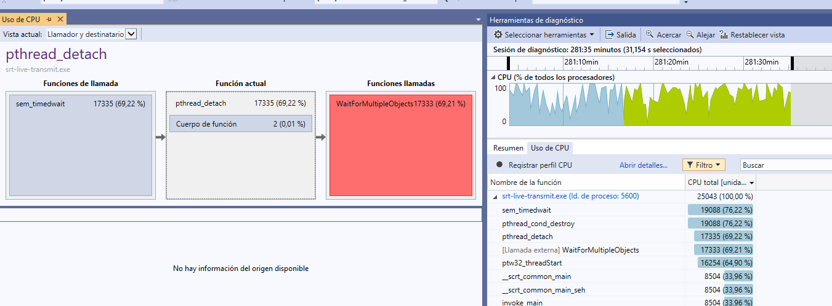Click the Buscar search field
The width and height of the screenshot is (832, 306).
point(786,165)
